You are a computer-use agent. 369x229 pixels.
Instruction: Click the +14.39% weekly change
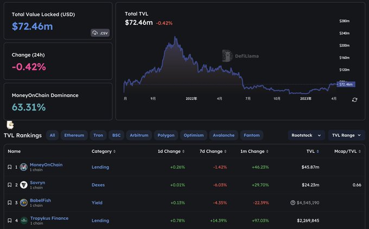pos(218,220)
